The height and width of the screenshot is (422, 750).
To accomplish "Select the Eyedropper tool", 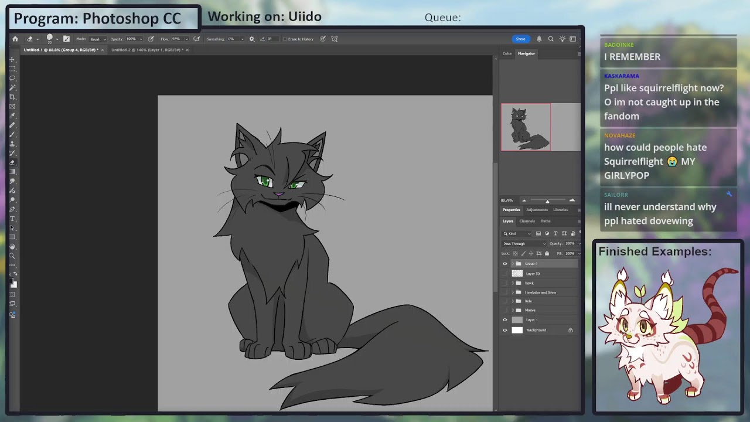I will (12, 115).
